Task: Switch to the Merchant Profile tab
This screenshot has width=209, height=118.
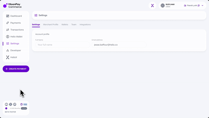Action: pyautogui.click(x=51, y=24)
